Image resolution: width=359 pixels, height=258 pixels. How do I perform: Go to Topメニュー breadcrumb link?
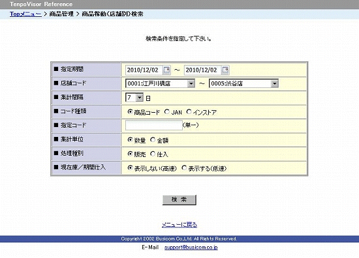(25, 14)
